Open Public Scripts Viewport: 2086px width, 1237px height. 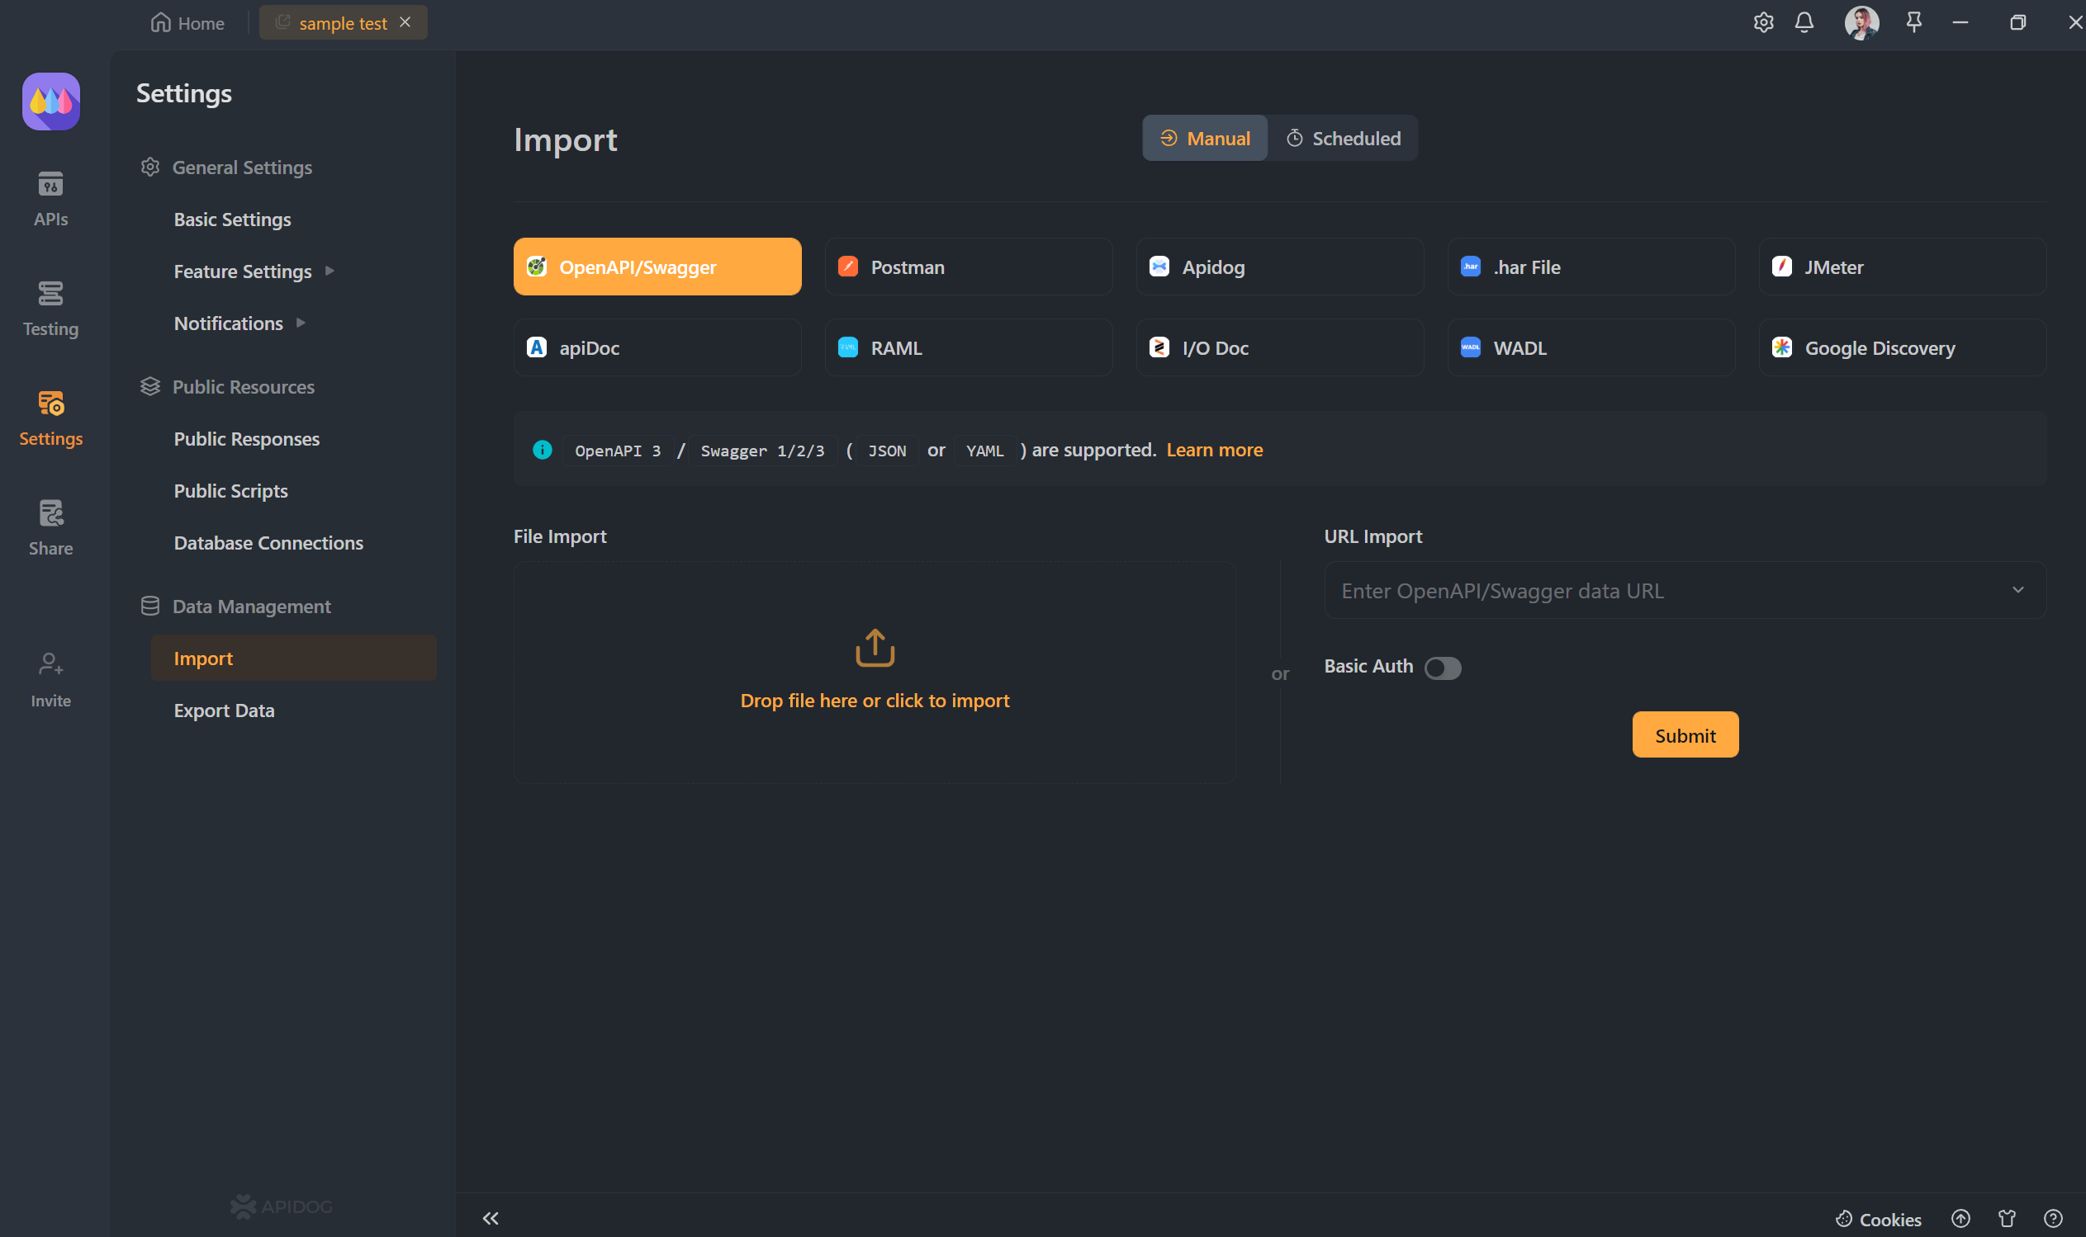coord(231,491)
